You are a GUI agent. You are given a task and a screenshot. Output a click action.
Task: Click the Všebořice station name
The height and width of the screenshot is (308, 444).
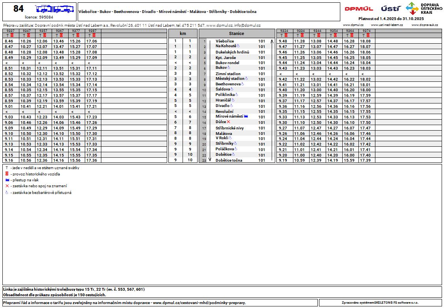[x=224, y=41]
